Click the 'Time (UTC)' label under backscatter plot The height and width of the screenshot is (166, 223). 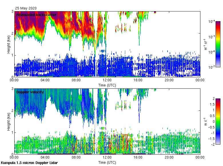click(107, 85)
